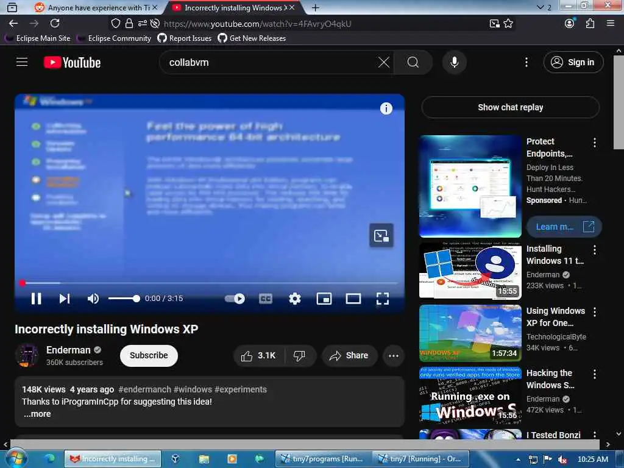Clear the collabvm search text
Viewport: 624px width, 468px height.
click(x=384, y=62)
